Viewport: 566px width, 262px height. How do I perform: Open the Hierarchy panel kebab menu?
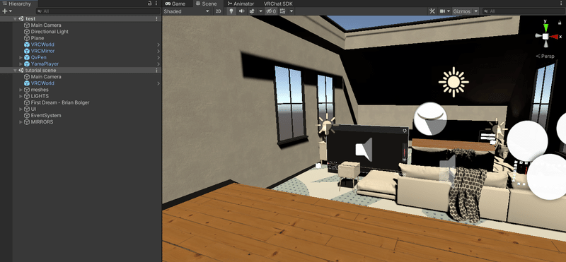[x=156, y=4]
